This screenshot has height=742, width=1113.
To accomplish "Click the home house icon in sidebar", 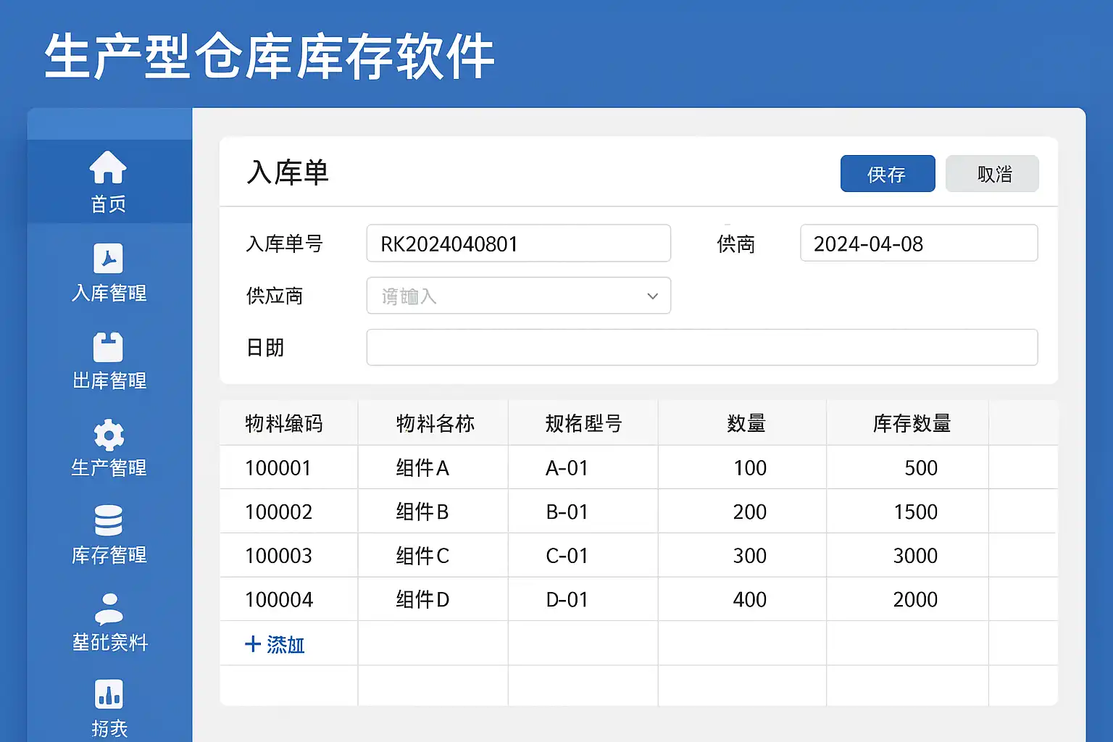I will click(x=108, y=167).
